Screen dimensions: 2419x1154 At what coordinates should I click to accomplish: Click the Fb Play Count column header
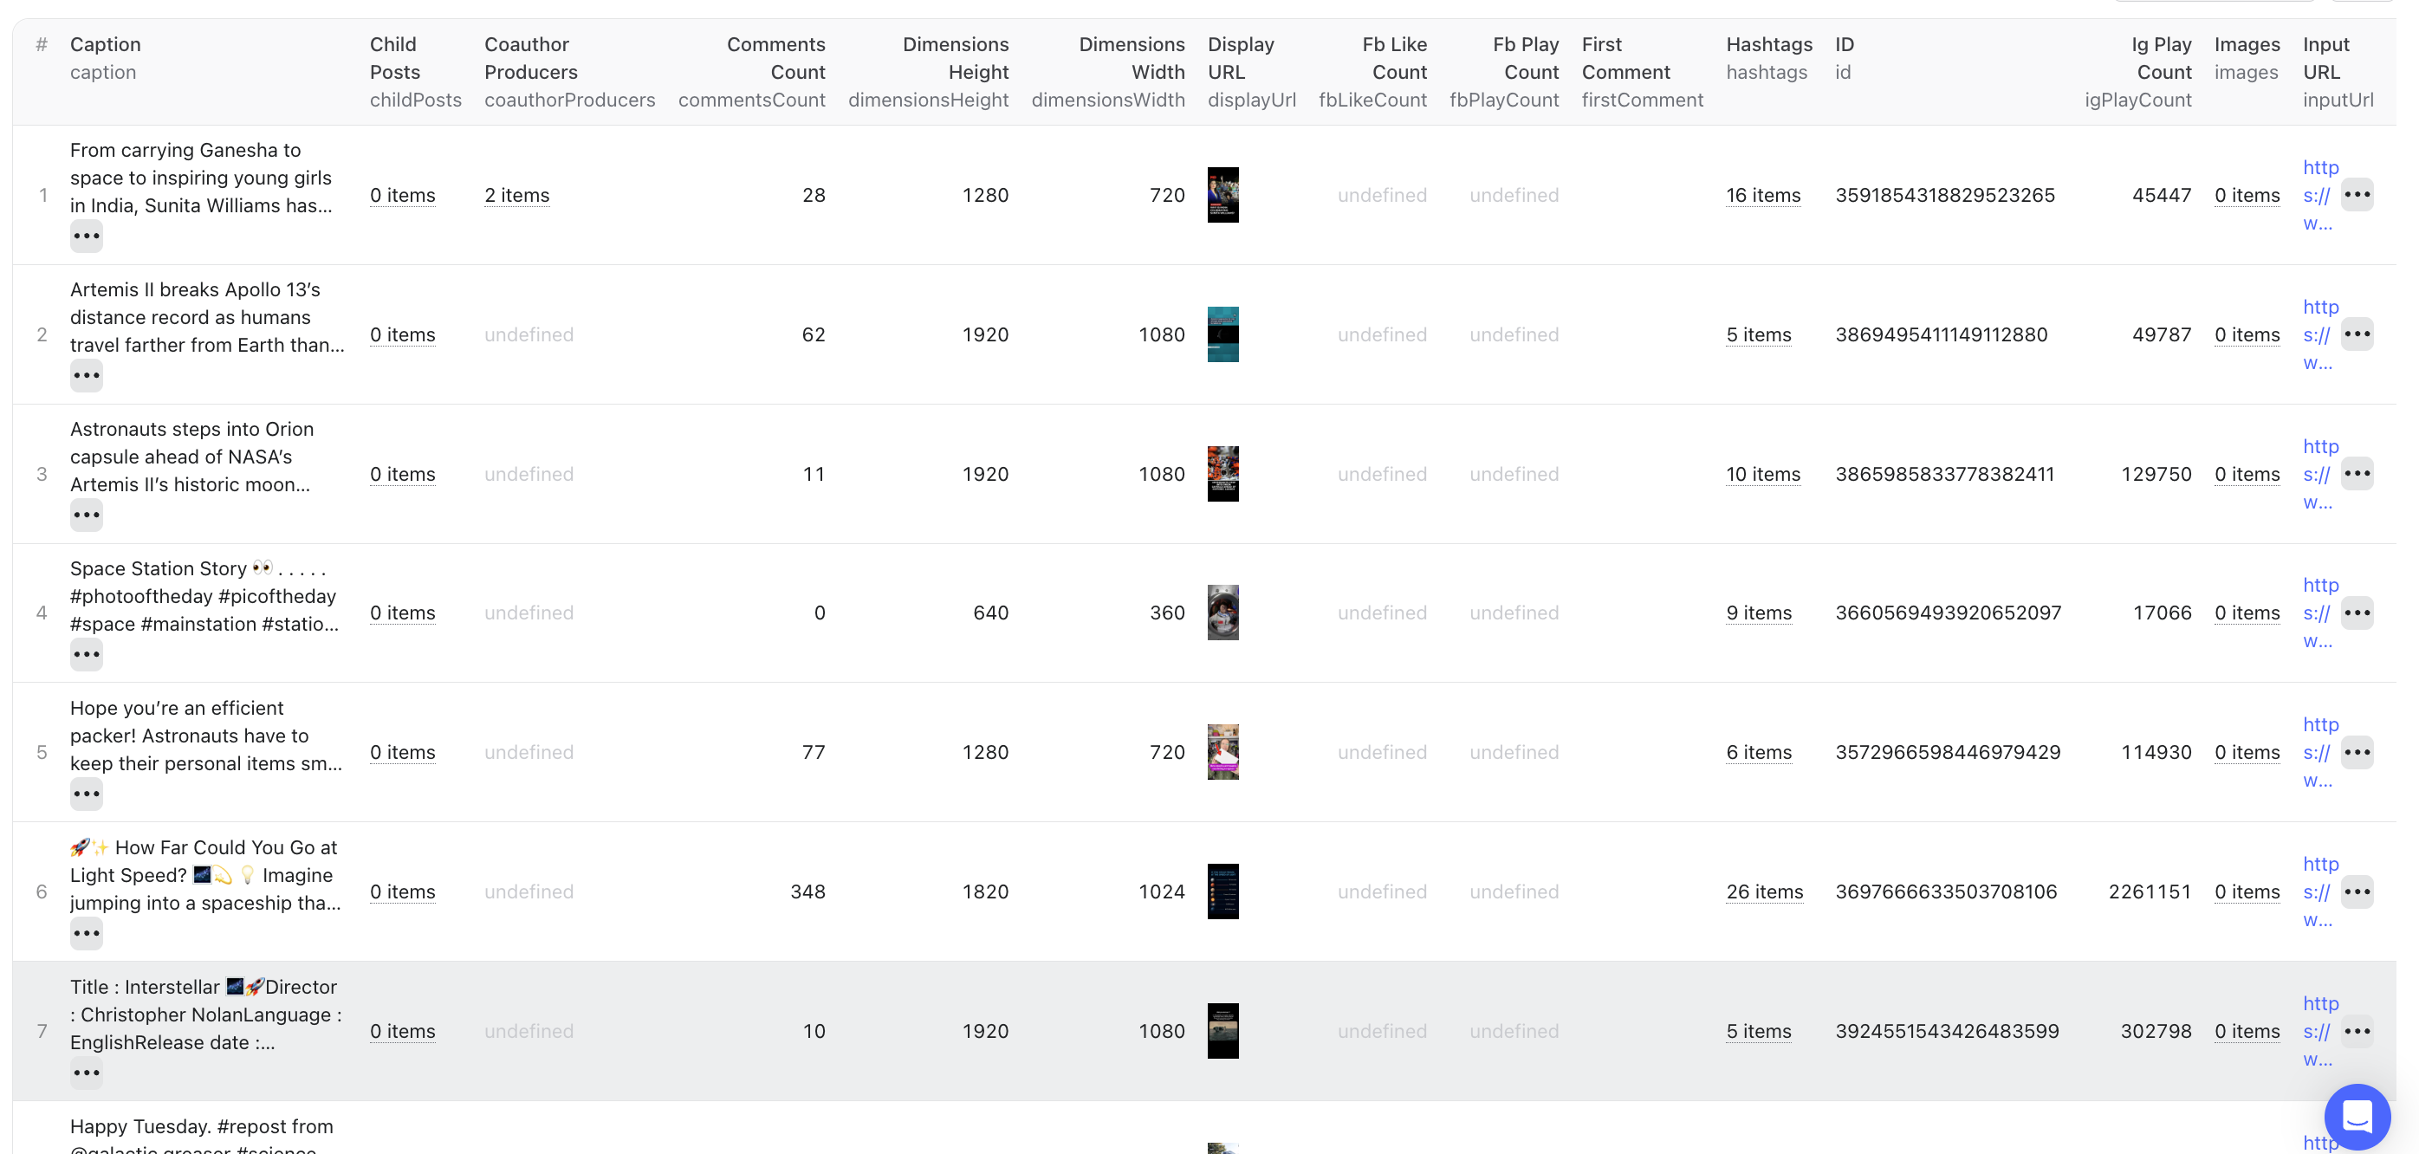[x=1504, y=71]
